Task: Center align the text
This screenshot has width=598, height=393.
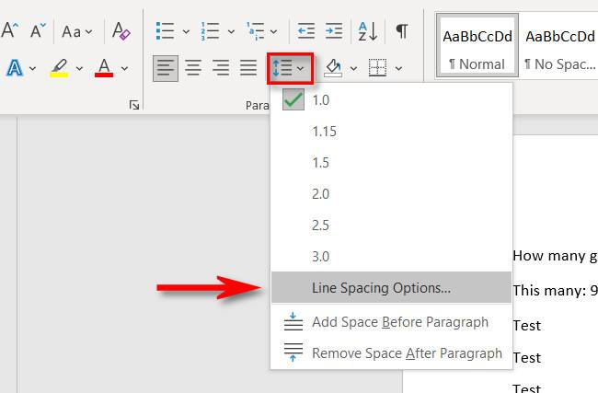Action: (193, 67)
